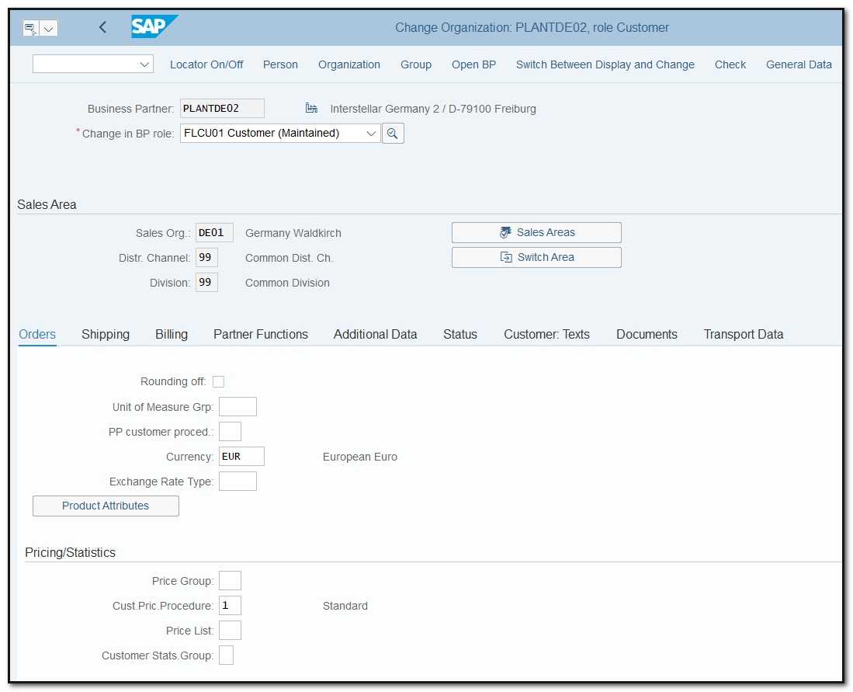Image resolution: width=853 pixels, height=692 pixels.
Task: Open the Billing tab
Action: (172, 334)
